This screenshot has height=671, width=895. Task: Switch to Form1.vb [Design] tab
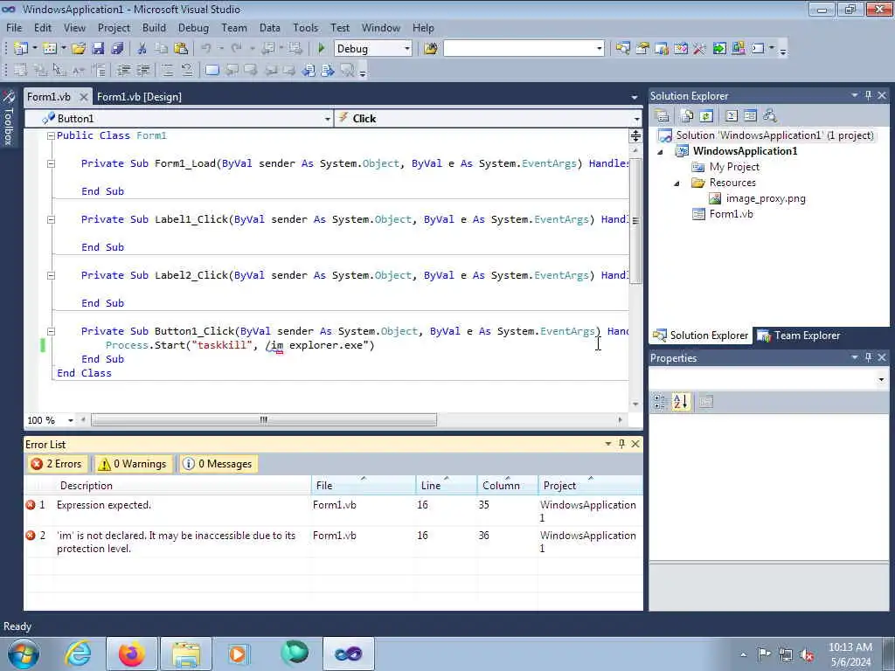tap(139, 97)
